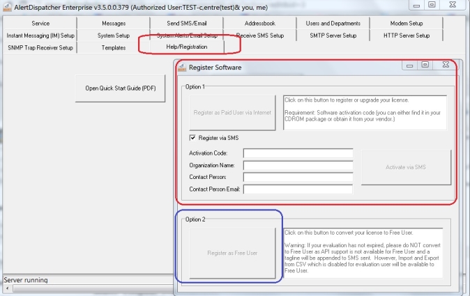Click the AlertDispatcher title bar app icon
Viewport: 470px width, 296px height.
click(x=7, y=7)
